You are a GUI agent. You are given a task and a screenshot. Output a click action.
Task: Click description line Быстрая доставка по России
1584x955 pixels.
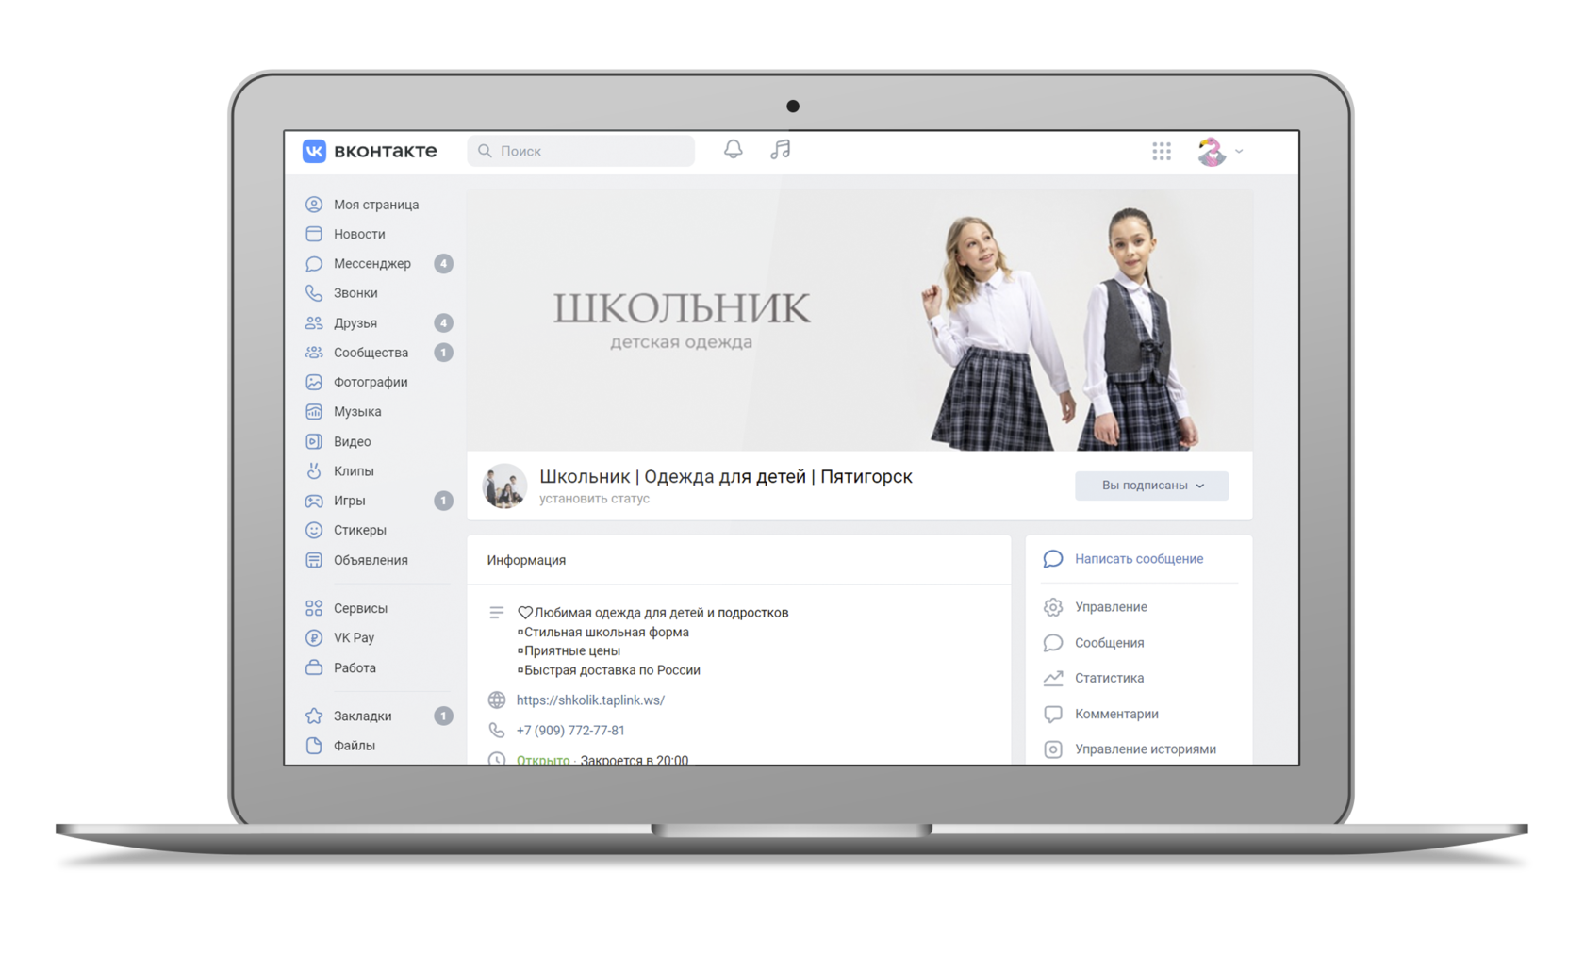pyautogui.click(x=609, y=670)
